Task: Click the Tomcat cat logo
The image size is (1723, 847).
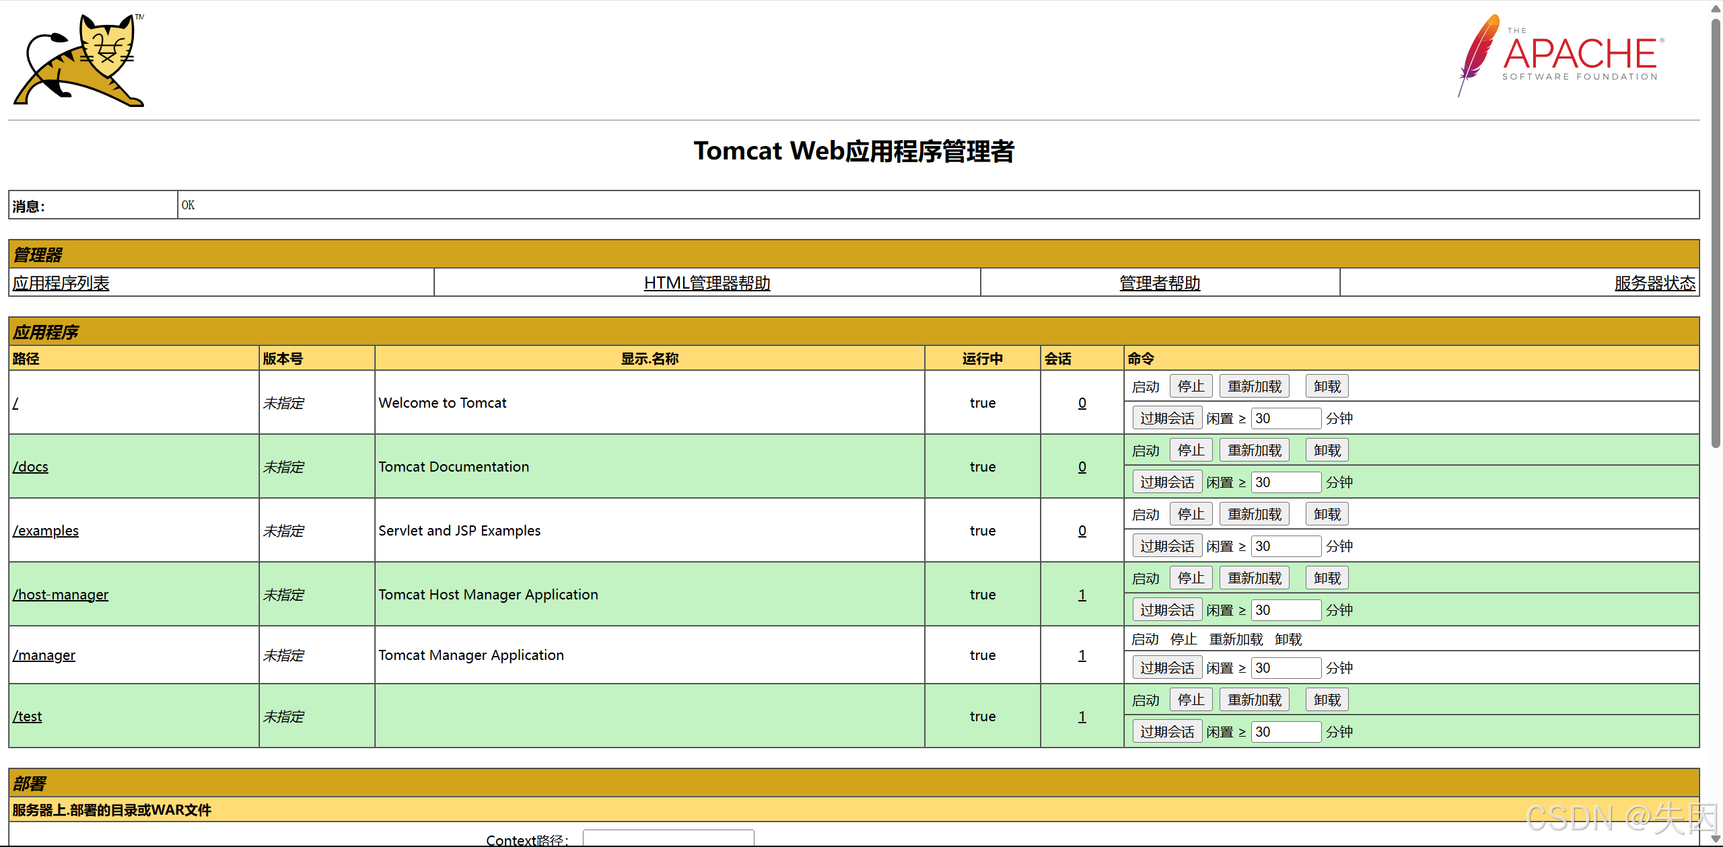Action: click(79, 60)
